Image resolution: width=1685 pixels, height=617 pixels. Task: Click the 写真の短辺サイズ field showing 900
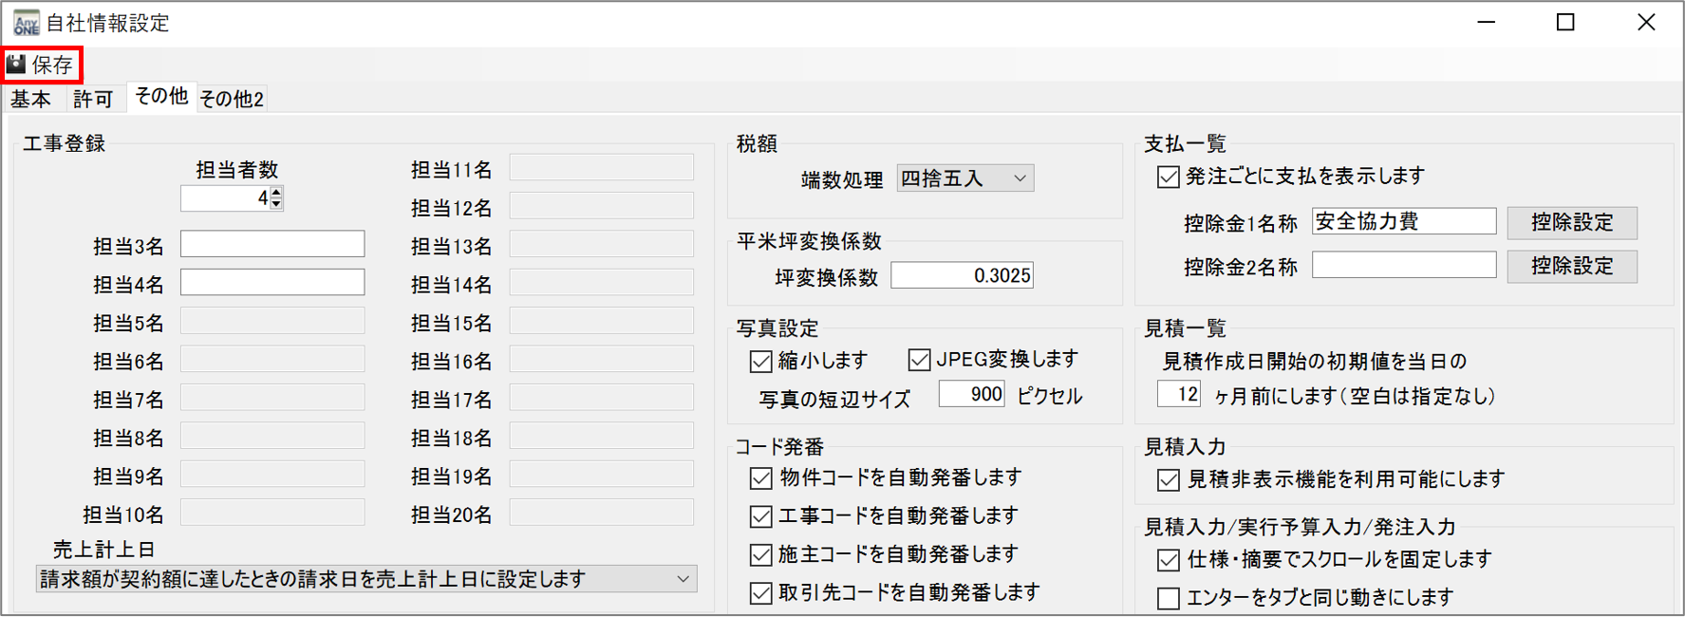(971, 394)
